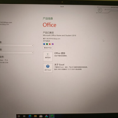Click the purple OneNote icon under product info
Image resolution: width=118 pixels, height=118 pixels.
click(53, 44)
